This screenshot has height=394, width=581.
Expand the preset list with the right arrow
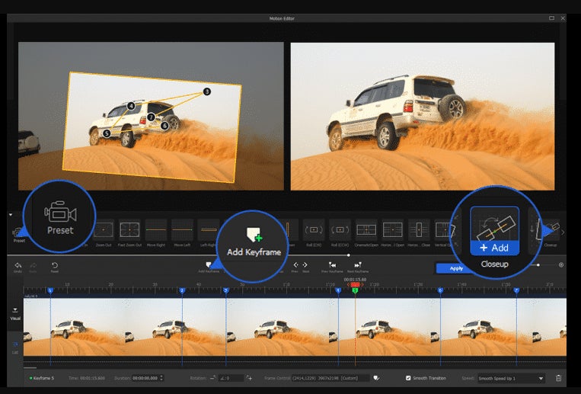563,232
